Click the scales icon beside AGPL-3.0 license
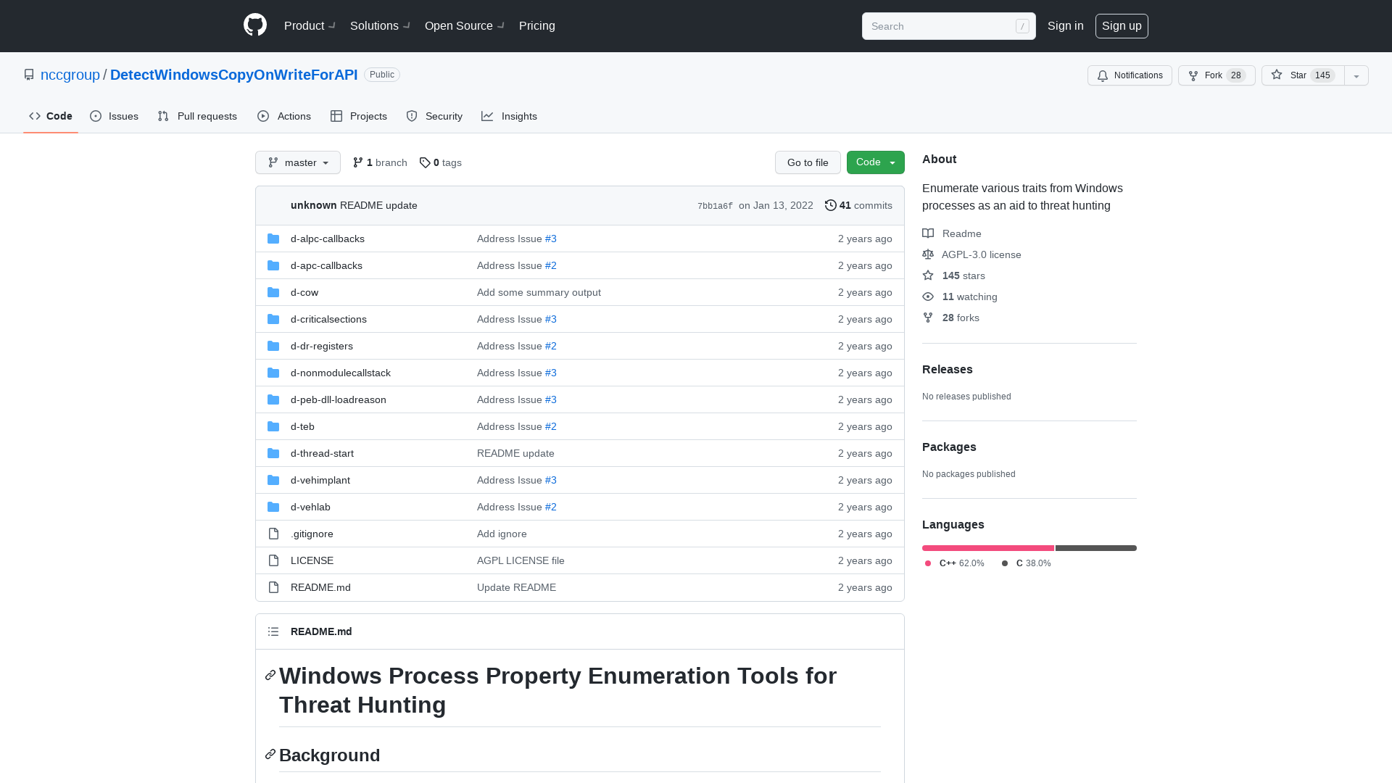The height and width of the screenshot is (783, 1392). [928, 254]
